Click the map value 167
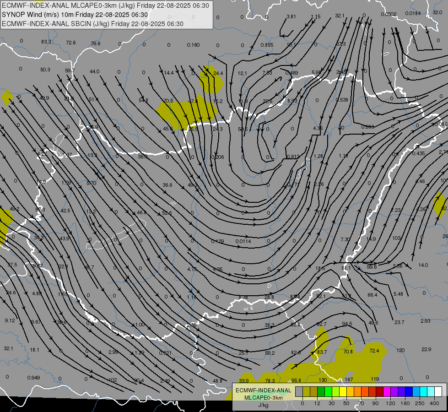The image size is (448, 412). pos(349,379)
